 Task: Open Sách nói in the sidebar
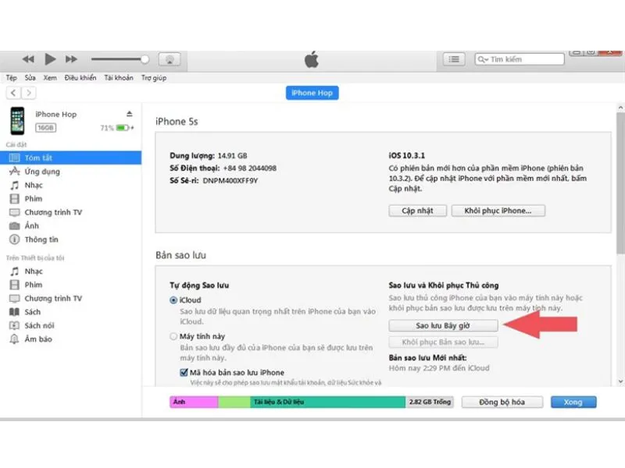coord(39,325)
